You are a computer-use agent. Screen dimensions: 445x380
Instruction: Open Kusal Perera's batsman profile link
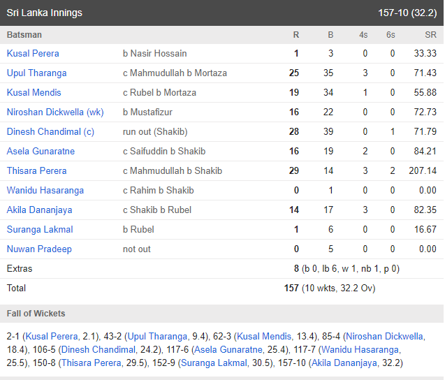pyautogui.click(x=33, y=53)
